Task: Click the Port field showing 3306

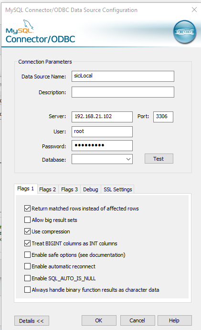Action: coord(163,117)
